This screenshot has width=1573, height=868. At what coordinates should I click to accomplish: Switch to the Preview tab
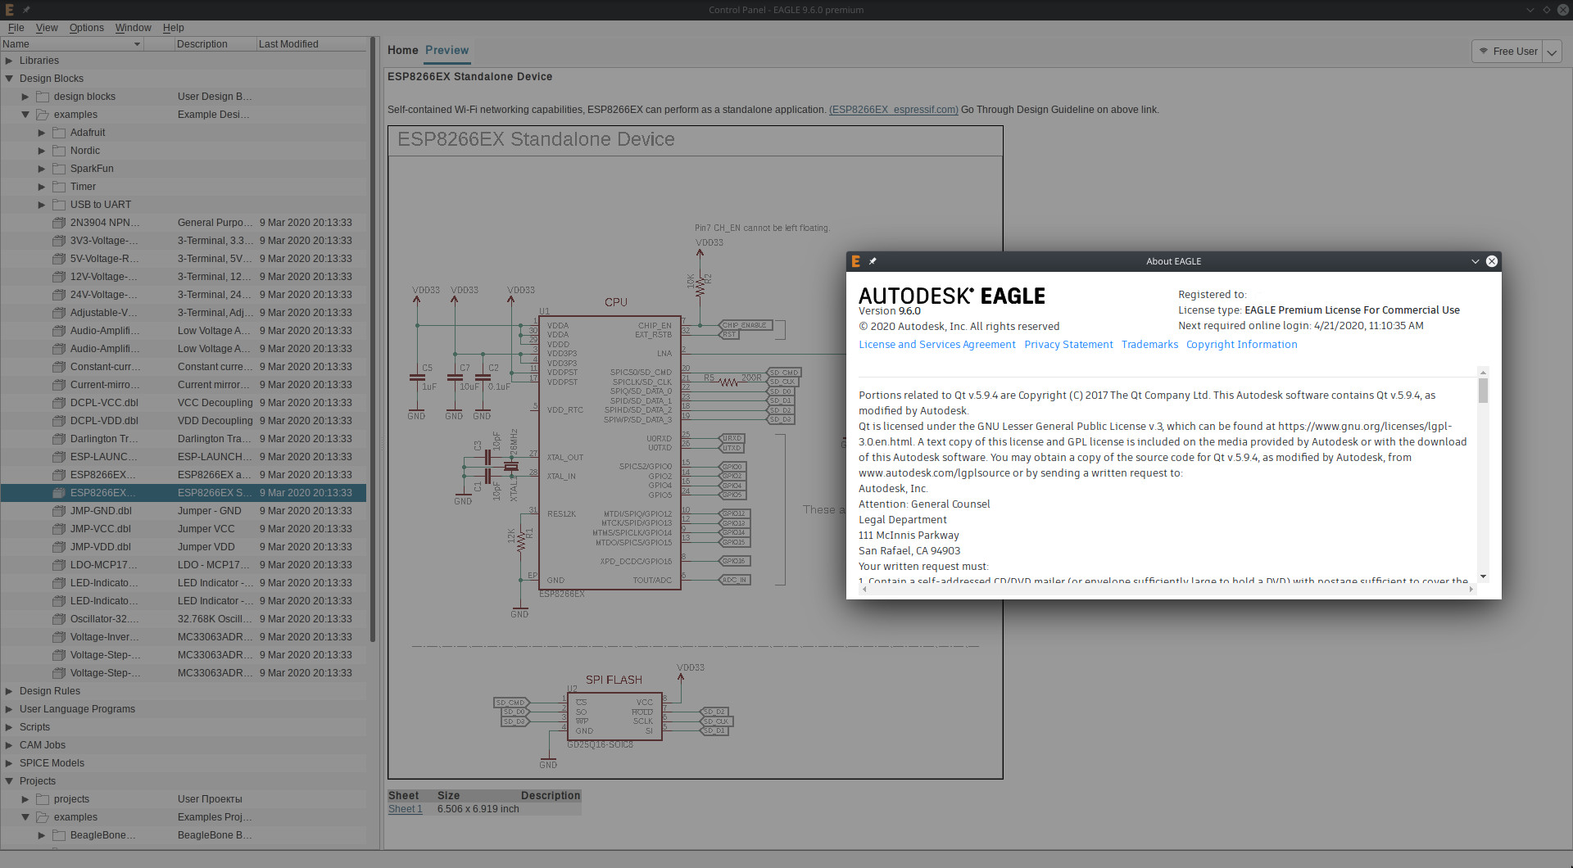(447, 51)
